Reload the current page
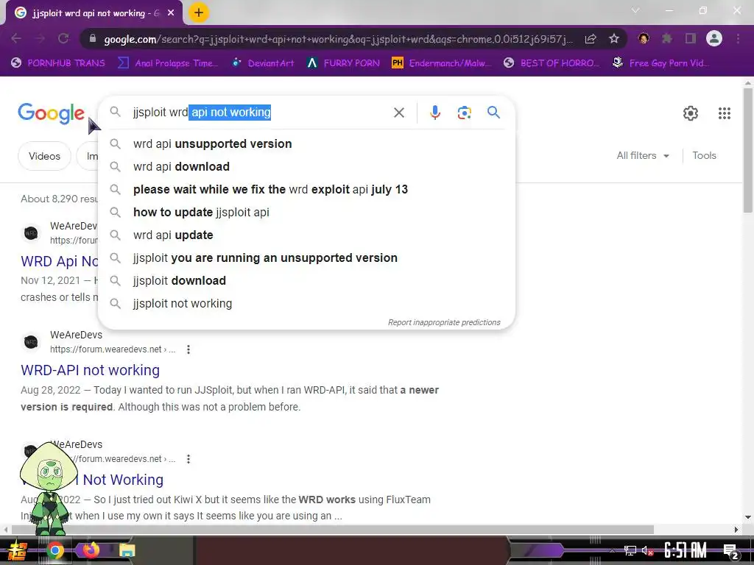 click(x=63, y=38)
